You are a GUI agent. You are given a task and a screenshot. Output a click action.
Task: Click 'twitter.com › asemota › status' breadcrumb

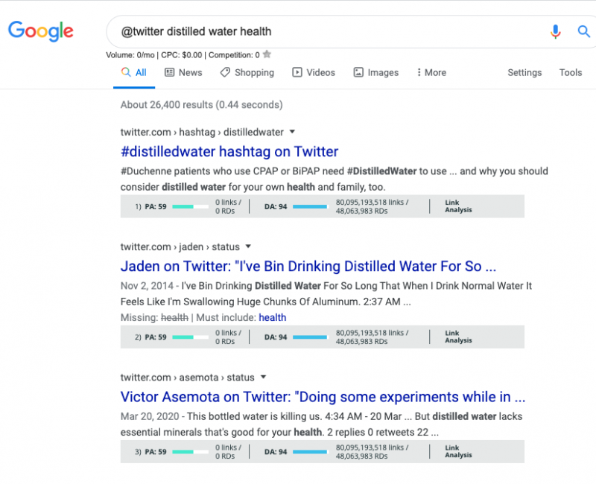click(188, 378)
